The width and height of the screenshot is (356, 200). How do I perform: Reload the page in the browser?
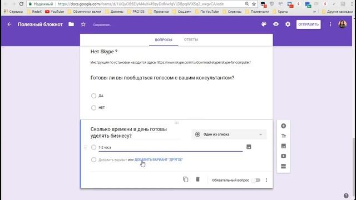click(21, 4)
